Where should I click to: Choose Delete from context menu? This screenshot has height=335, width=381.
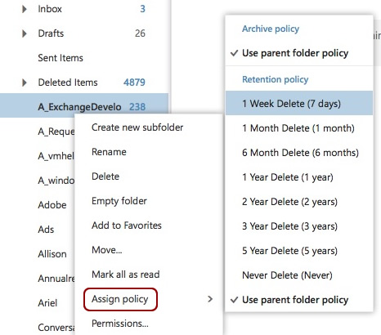coord(105,176)
